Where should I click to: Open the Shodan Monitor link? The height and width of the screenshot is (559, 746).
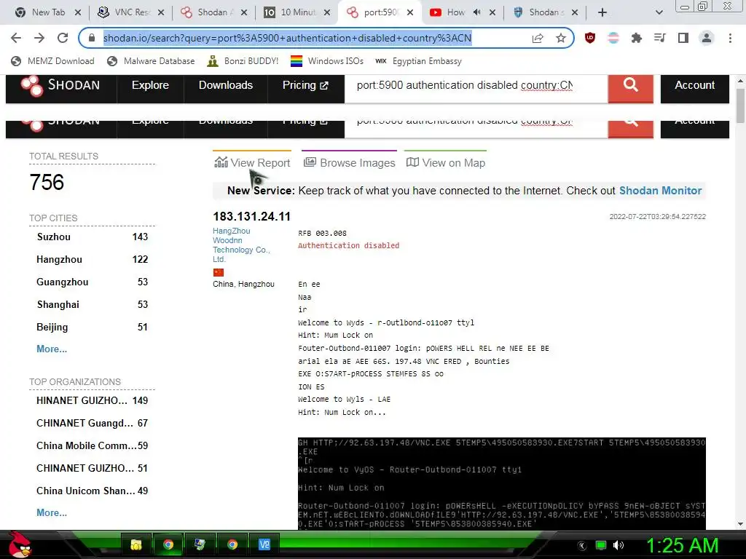click(660, 191)
